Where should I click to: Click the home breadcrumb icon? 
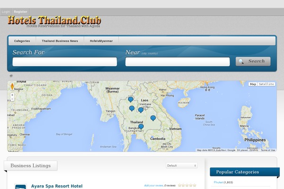pyautogui.click(x=11, y=76)
